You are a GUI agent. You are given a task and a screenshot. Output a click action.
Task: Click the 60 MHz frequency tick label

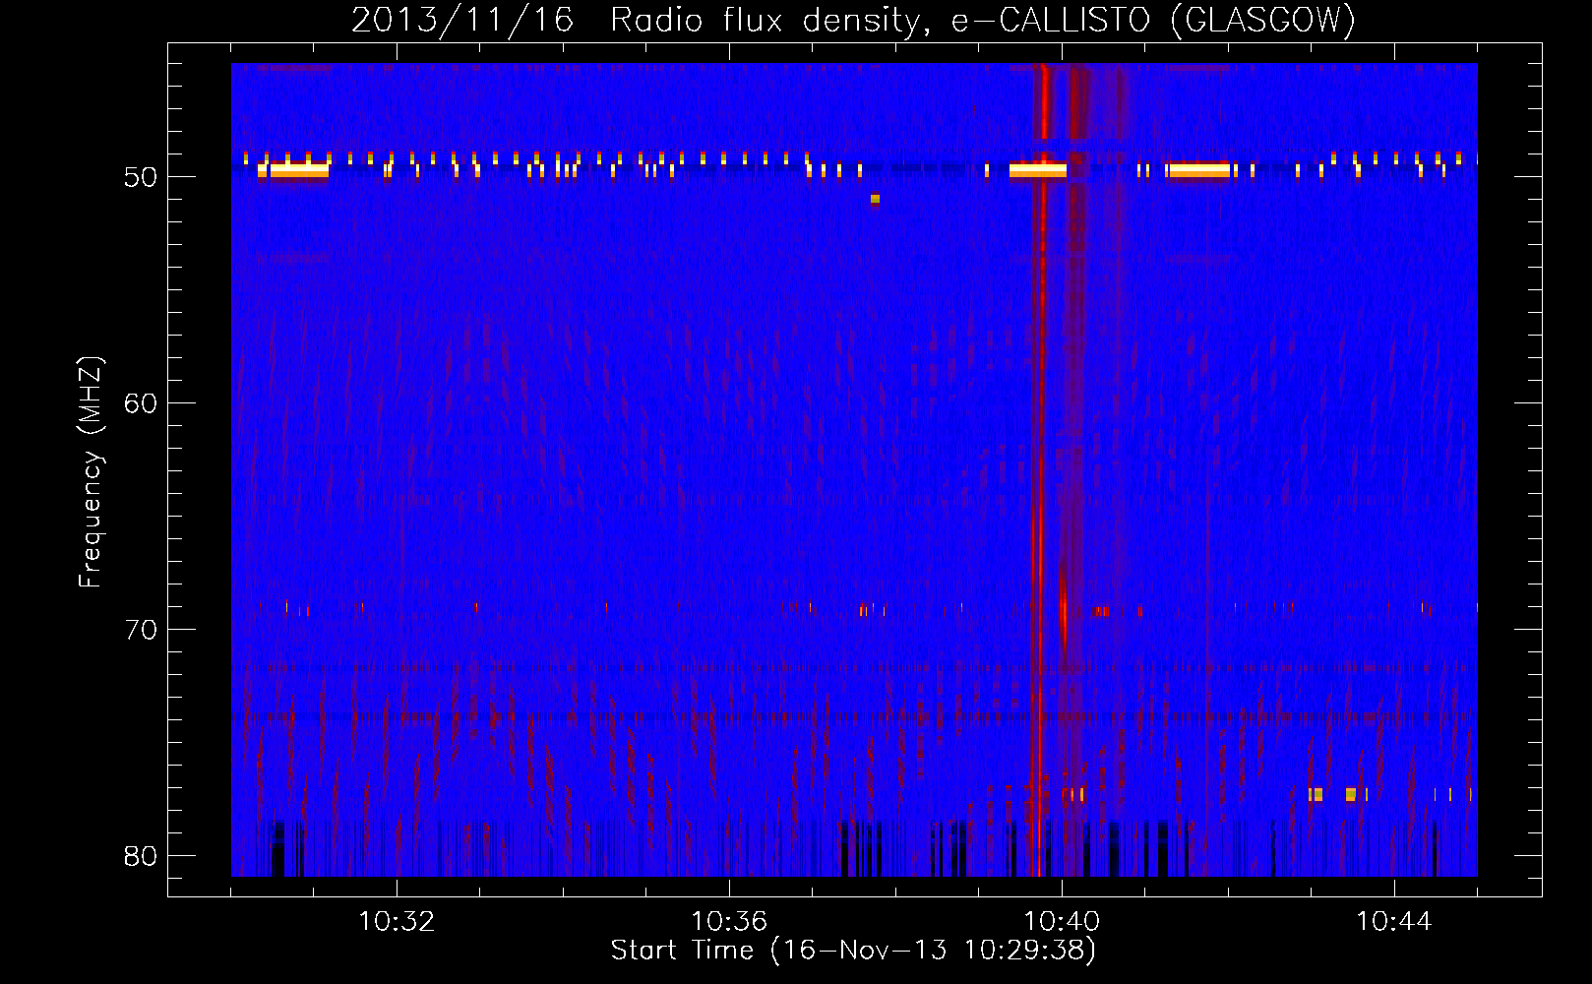(x=141, y=403)
